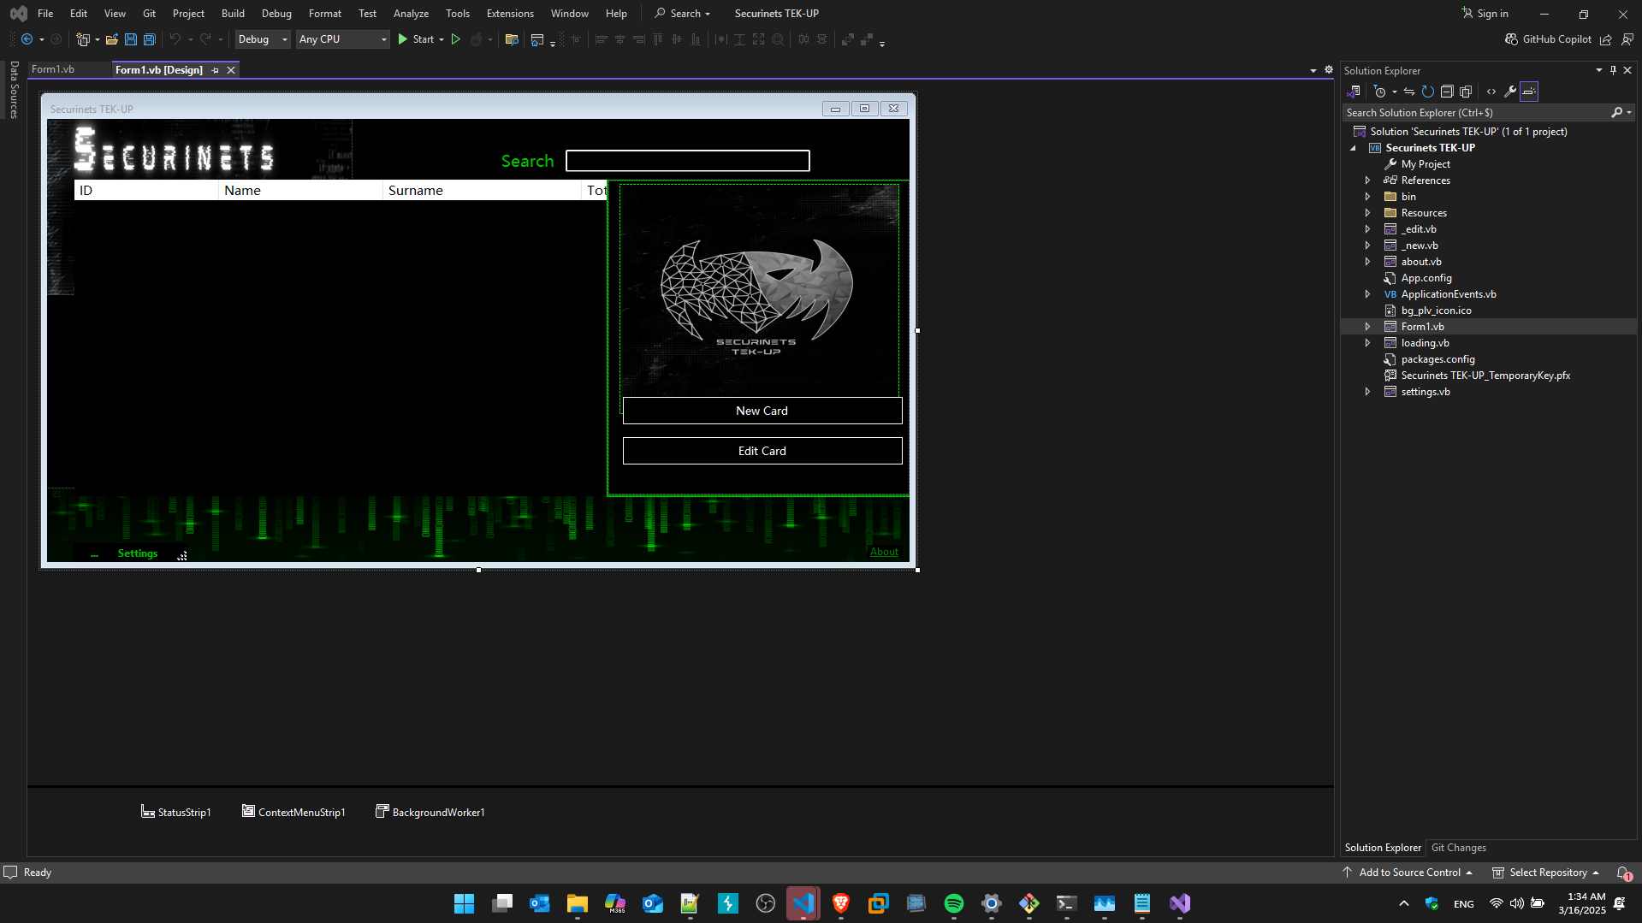Click the Search box in the title bar
Screen dimensions: 1642x923
coord(683,14)
